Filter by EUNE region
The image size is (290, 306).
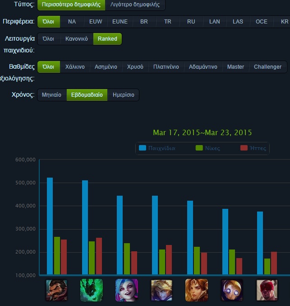point(120,21)
